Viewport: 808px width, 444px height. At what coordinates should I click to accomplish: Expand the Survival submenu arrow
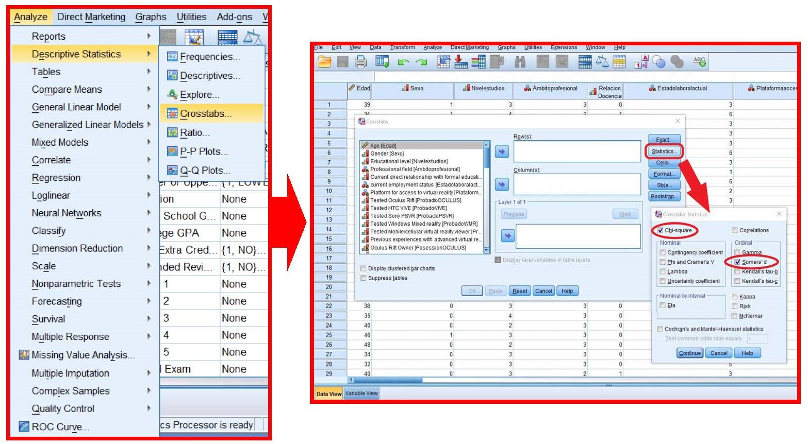pos(149,319)
